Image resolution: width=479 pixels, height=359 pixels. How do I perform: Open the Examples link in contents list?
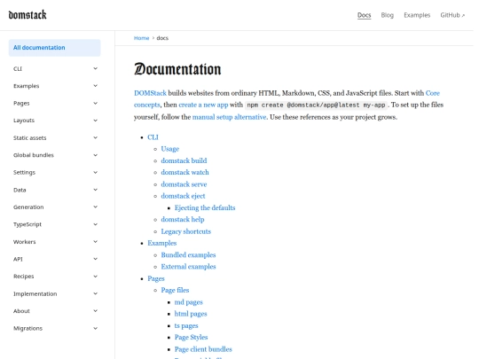point(162,243)
